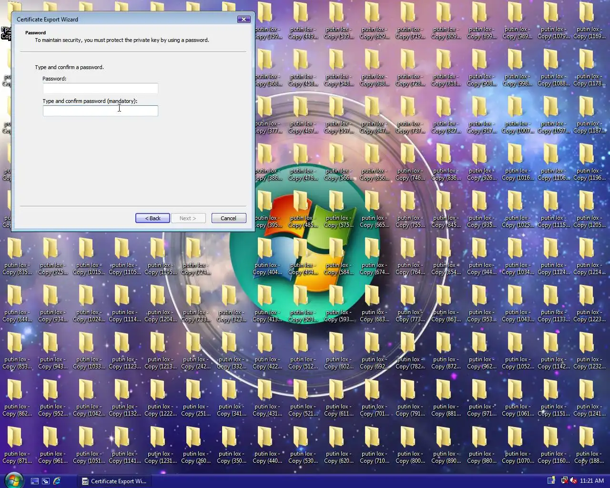Click the 11:21 AM taskbar clock

tap(592, 481)
